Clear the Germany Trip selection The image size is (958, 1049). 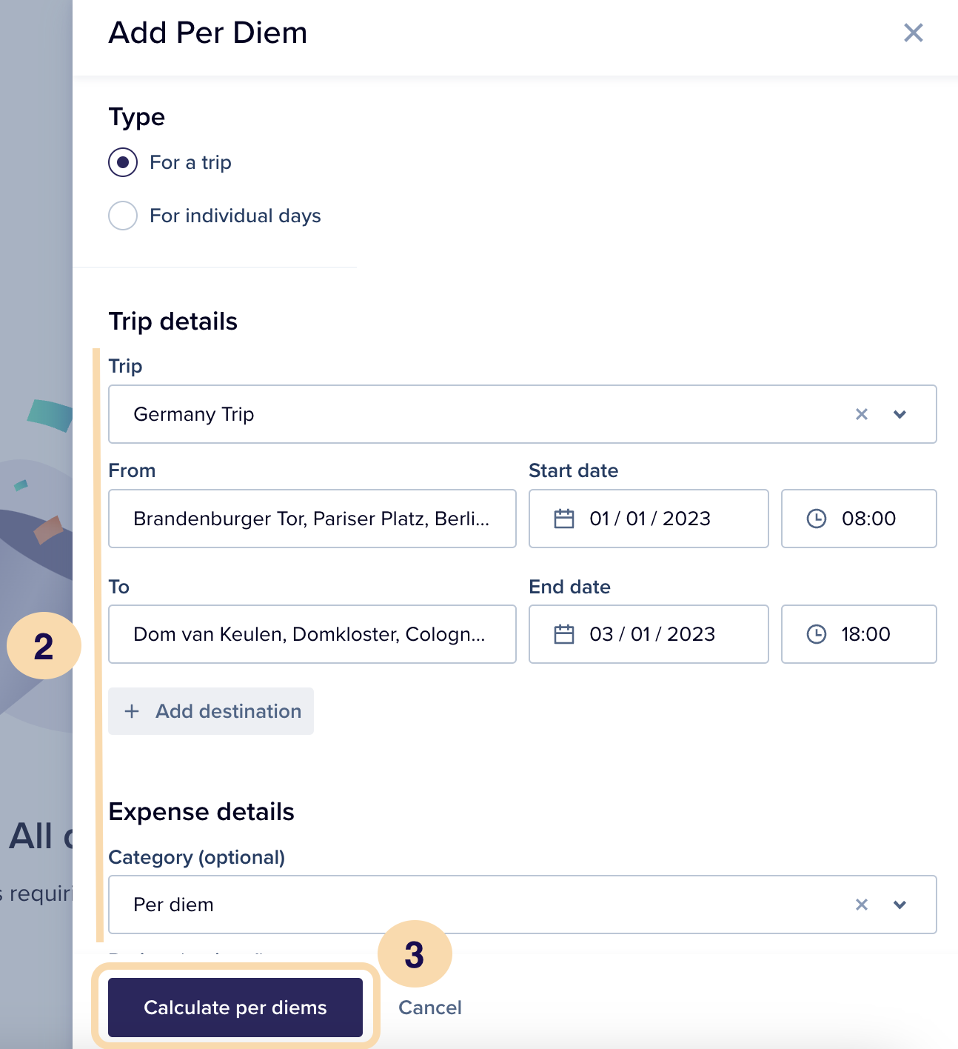861,414
